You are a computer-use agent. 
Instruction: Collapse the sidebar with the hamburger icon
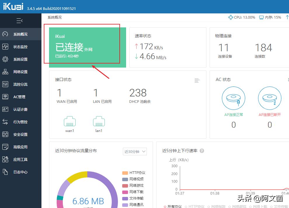point(20,21)
